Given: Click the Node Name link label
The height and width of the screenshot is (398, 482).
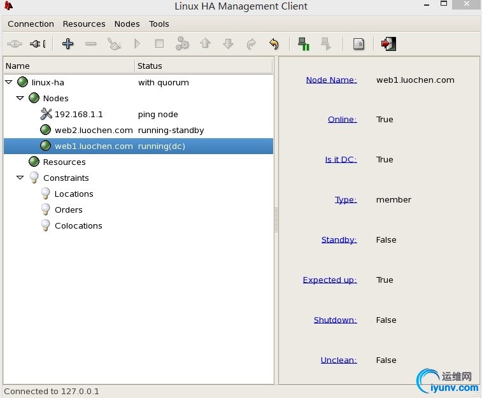Looking at the screenshot, I should [x=331, y=80].
